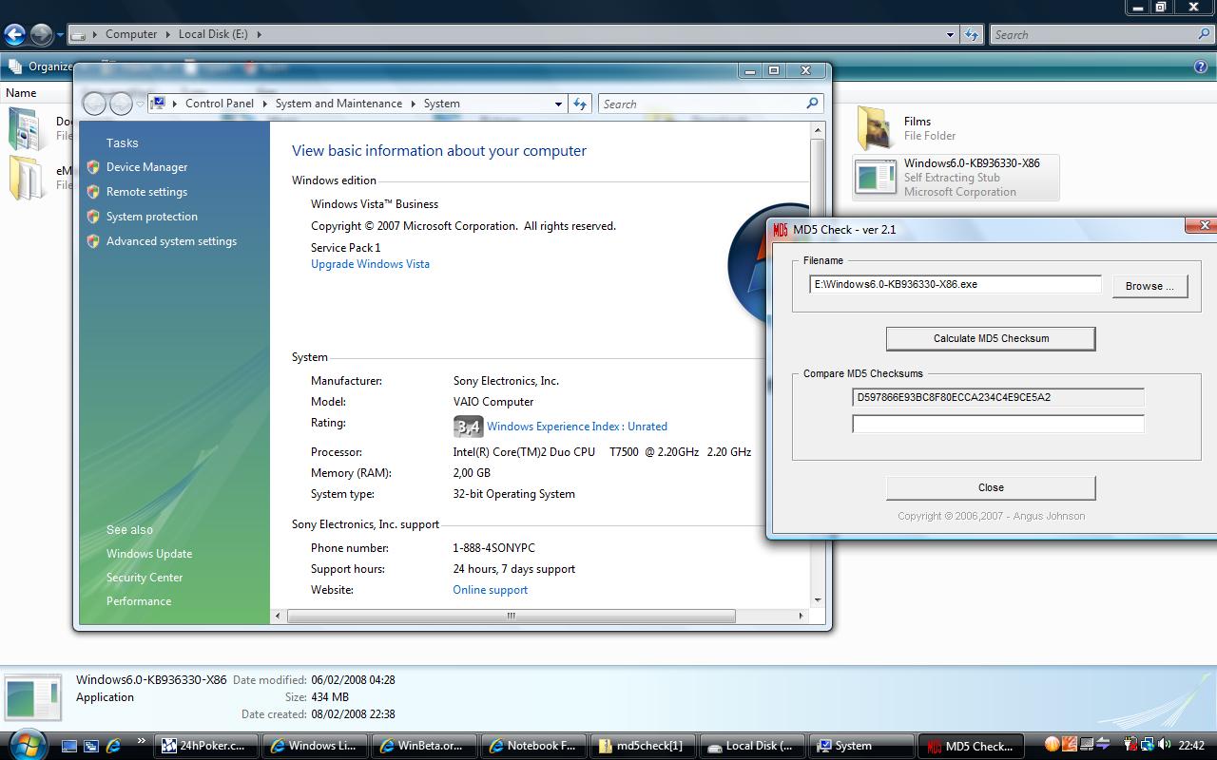Click Refresh in the System window address bar
Screen dimensions: 1217x760
580,104
